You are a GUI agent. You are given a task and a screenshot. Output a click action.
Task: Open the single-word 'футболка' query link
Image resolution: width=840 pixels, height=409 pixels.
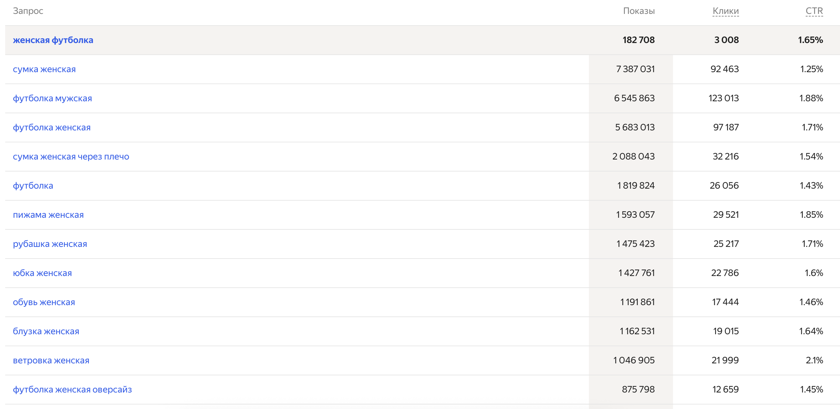[33, 186]
